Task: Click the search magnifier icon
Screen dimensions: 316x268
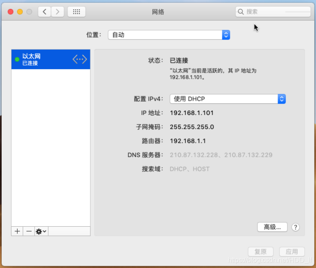Action: click(240, 12)
